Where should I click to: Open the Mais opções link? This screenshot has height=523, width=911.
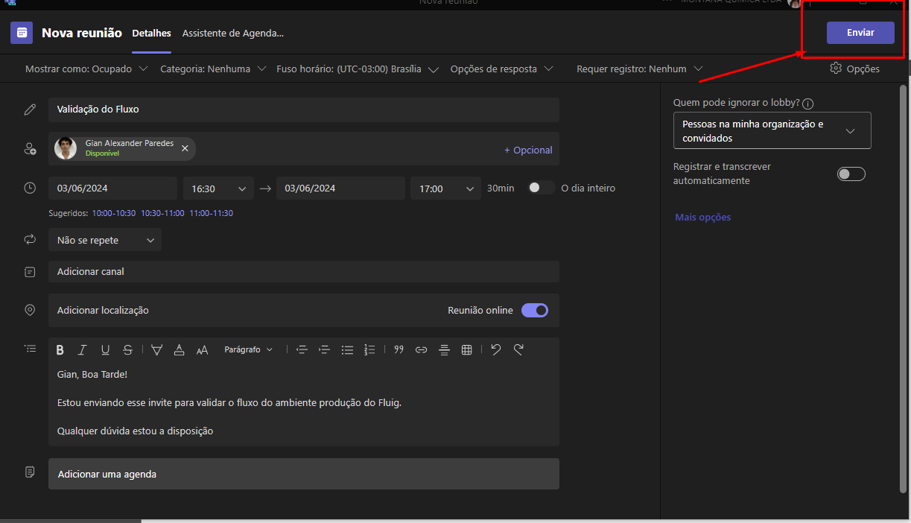(702, 218)
